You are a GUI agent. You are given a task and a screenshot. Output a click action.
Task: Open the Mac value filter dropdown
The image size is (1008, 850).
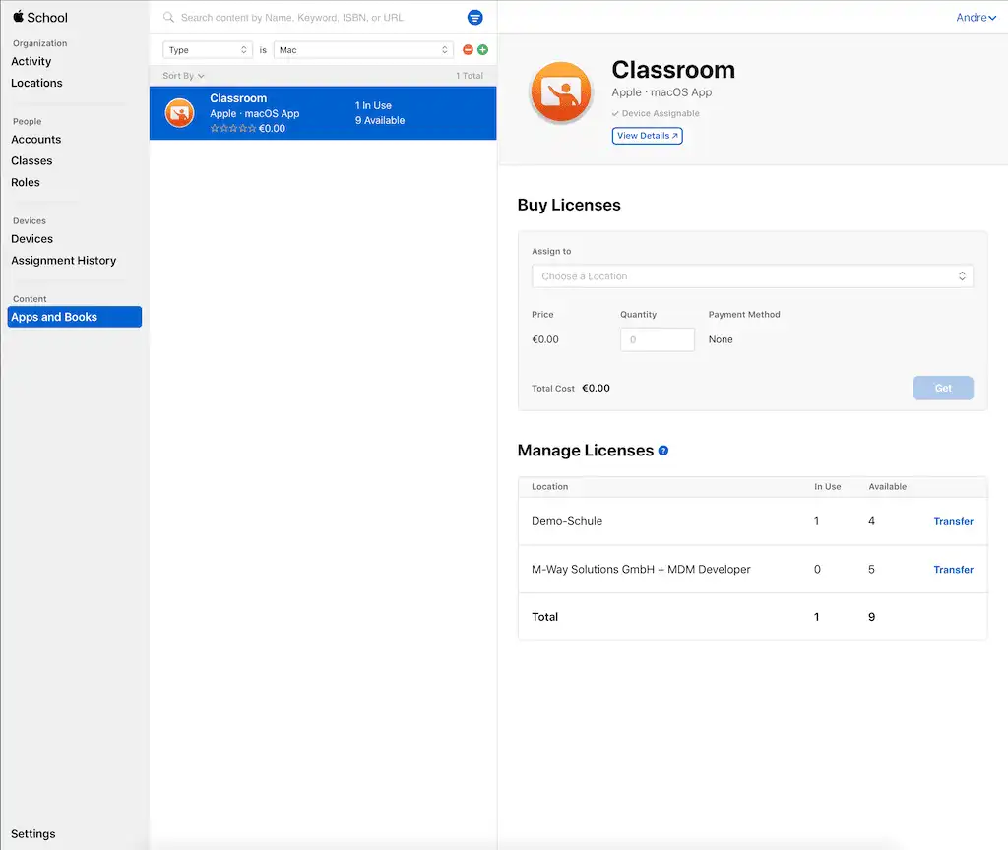[x=363, y=50]
